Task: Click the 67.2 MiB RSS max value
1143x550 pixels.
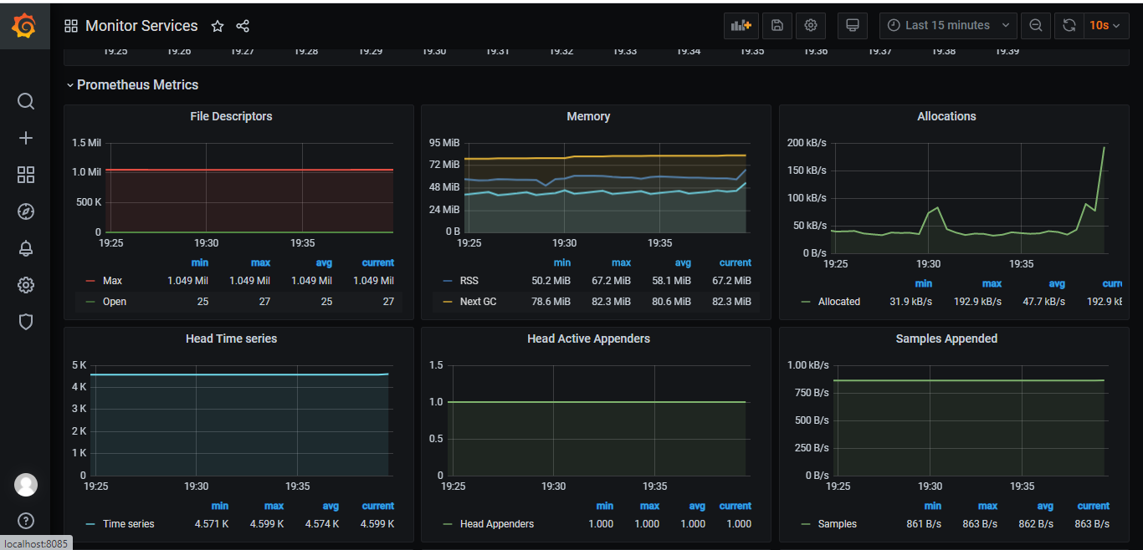Action: coord(613,281)
